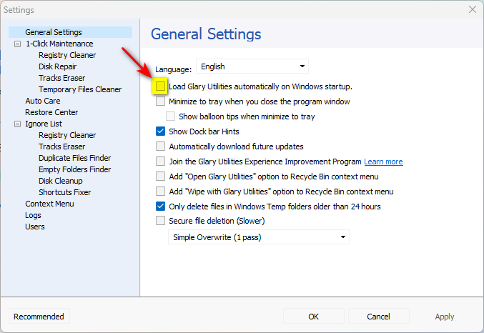Screen dimensions: 484x333
Task: Select Auto Care in the sidebar
Action: click(43, 101)
